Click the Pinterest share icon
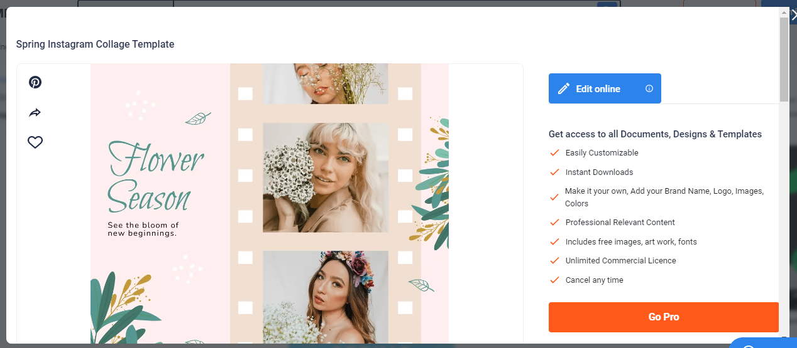Screen dimensions: 797x348 point(35,82)
